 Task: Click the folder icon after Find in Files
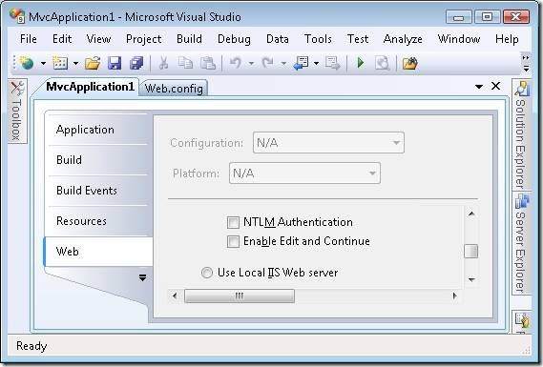[x=410, y=63]
